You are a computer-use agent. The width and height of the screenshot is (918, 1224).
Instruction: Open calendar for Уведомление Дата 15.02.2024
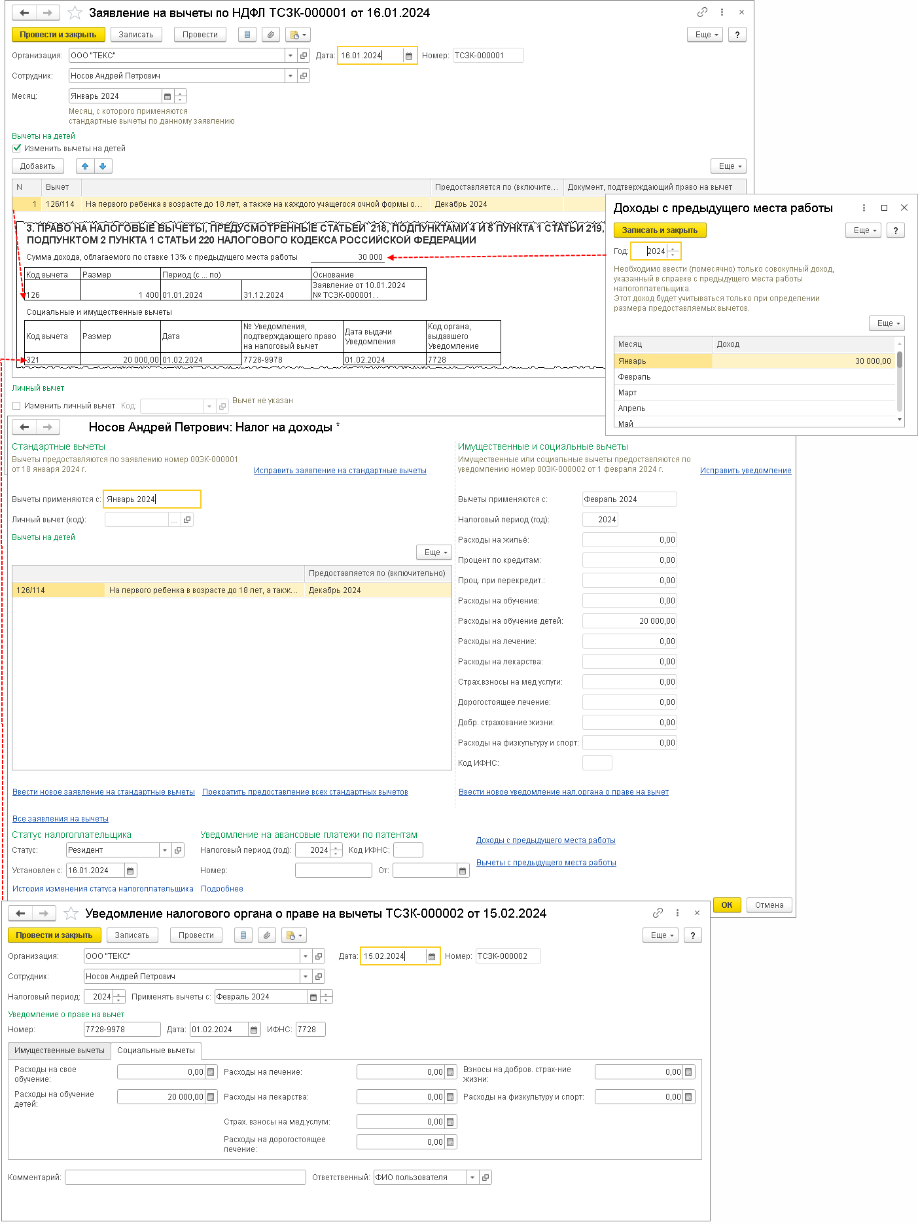point(432,956)
